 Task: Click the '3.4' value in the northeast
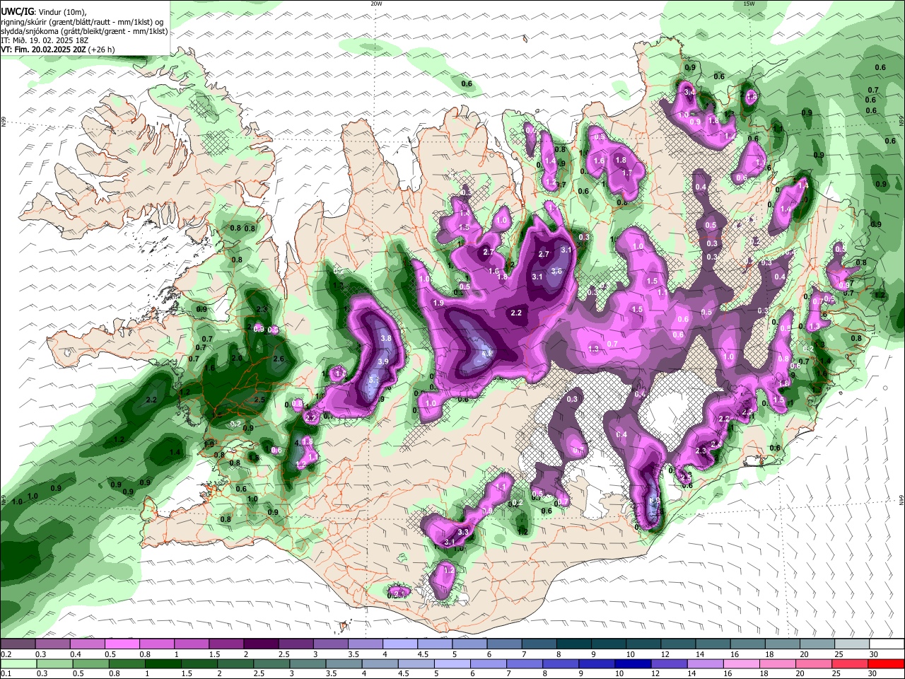(x=690, y=92)
